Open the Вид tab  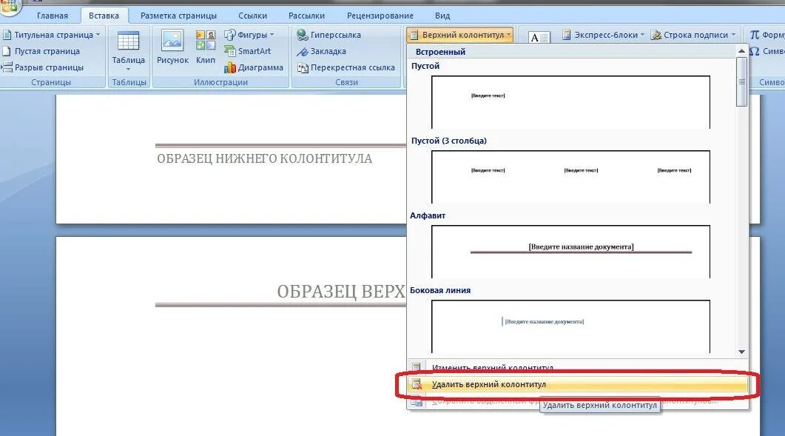pos(442,16)
